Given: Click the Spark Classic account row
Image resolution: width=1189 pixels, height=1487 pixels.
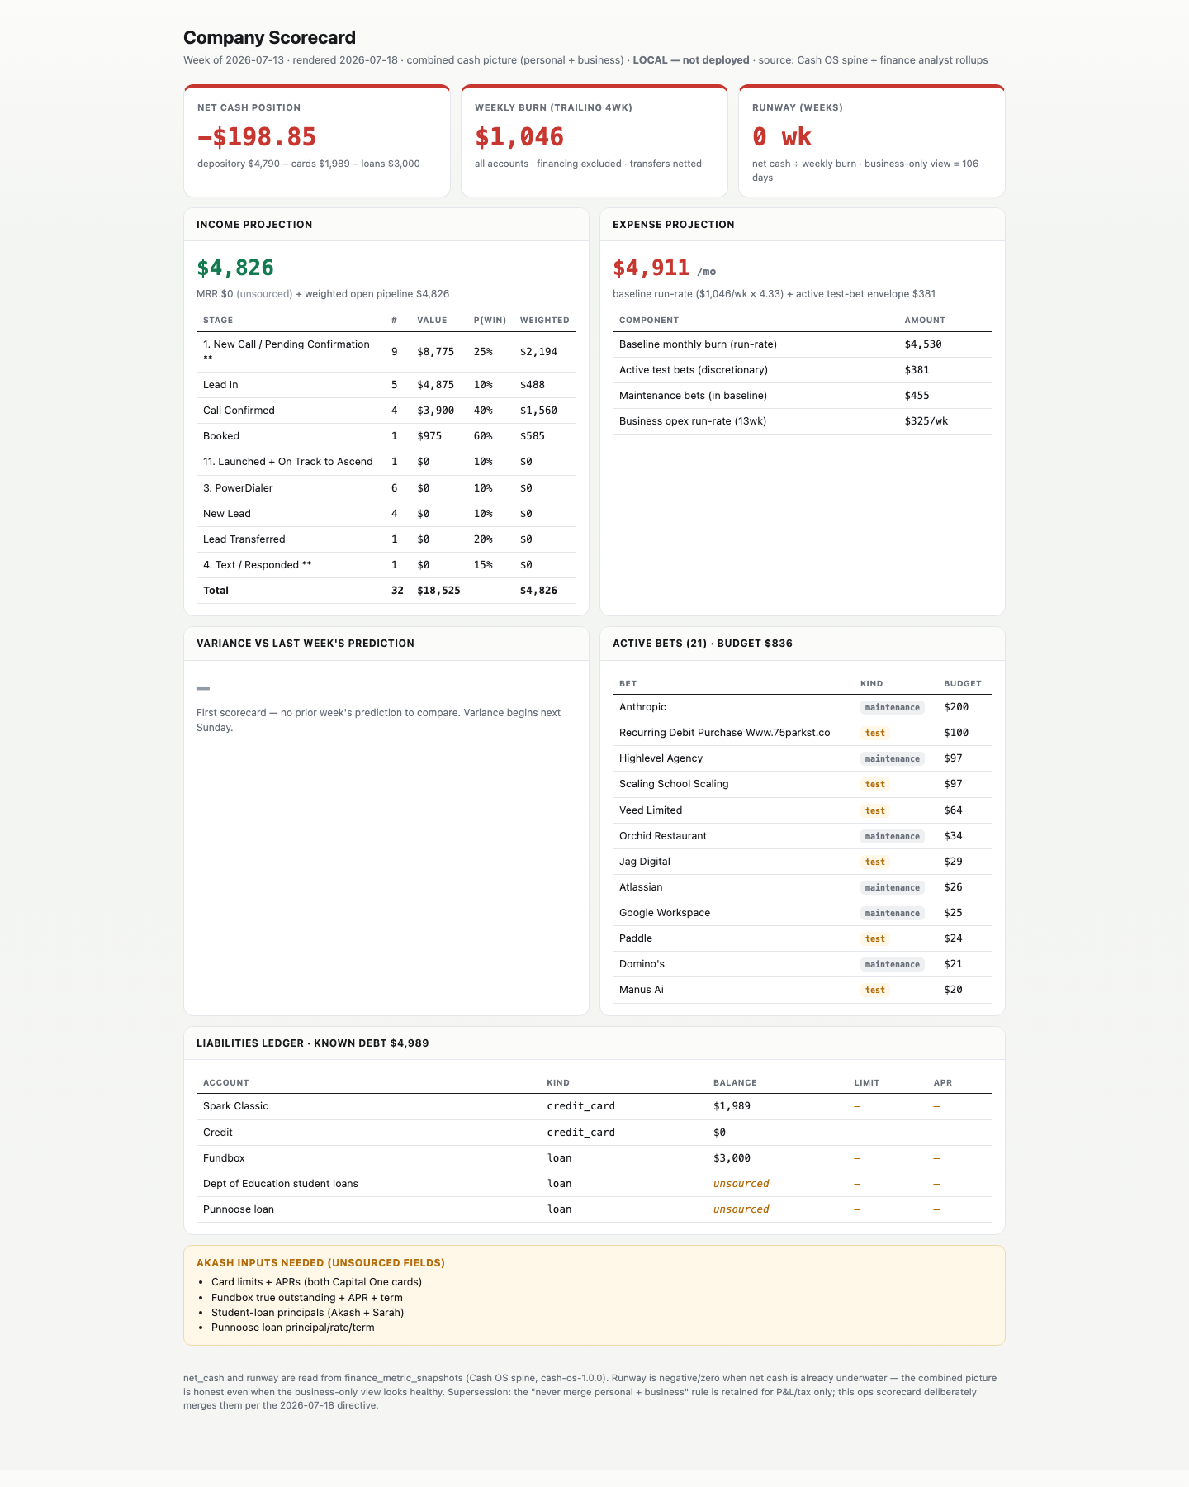Looking at the screenshot, I should click(594, 1107).
